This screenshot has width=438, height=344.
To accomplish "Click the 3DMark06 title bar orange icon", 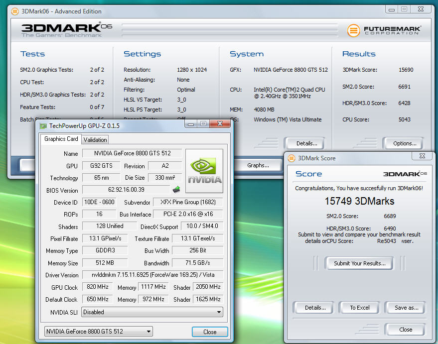I will 15,11.
